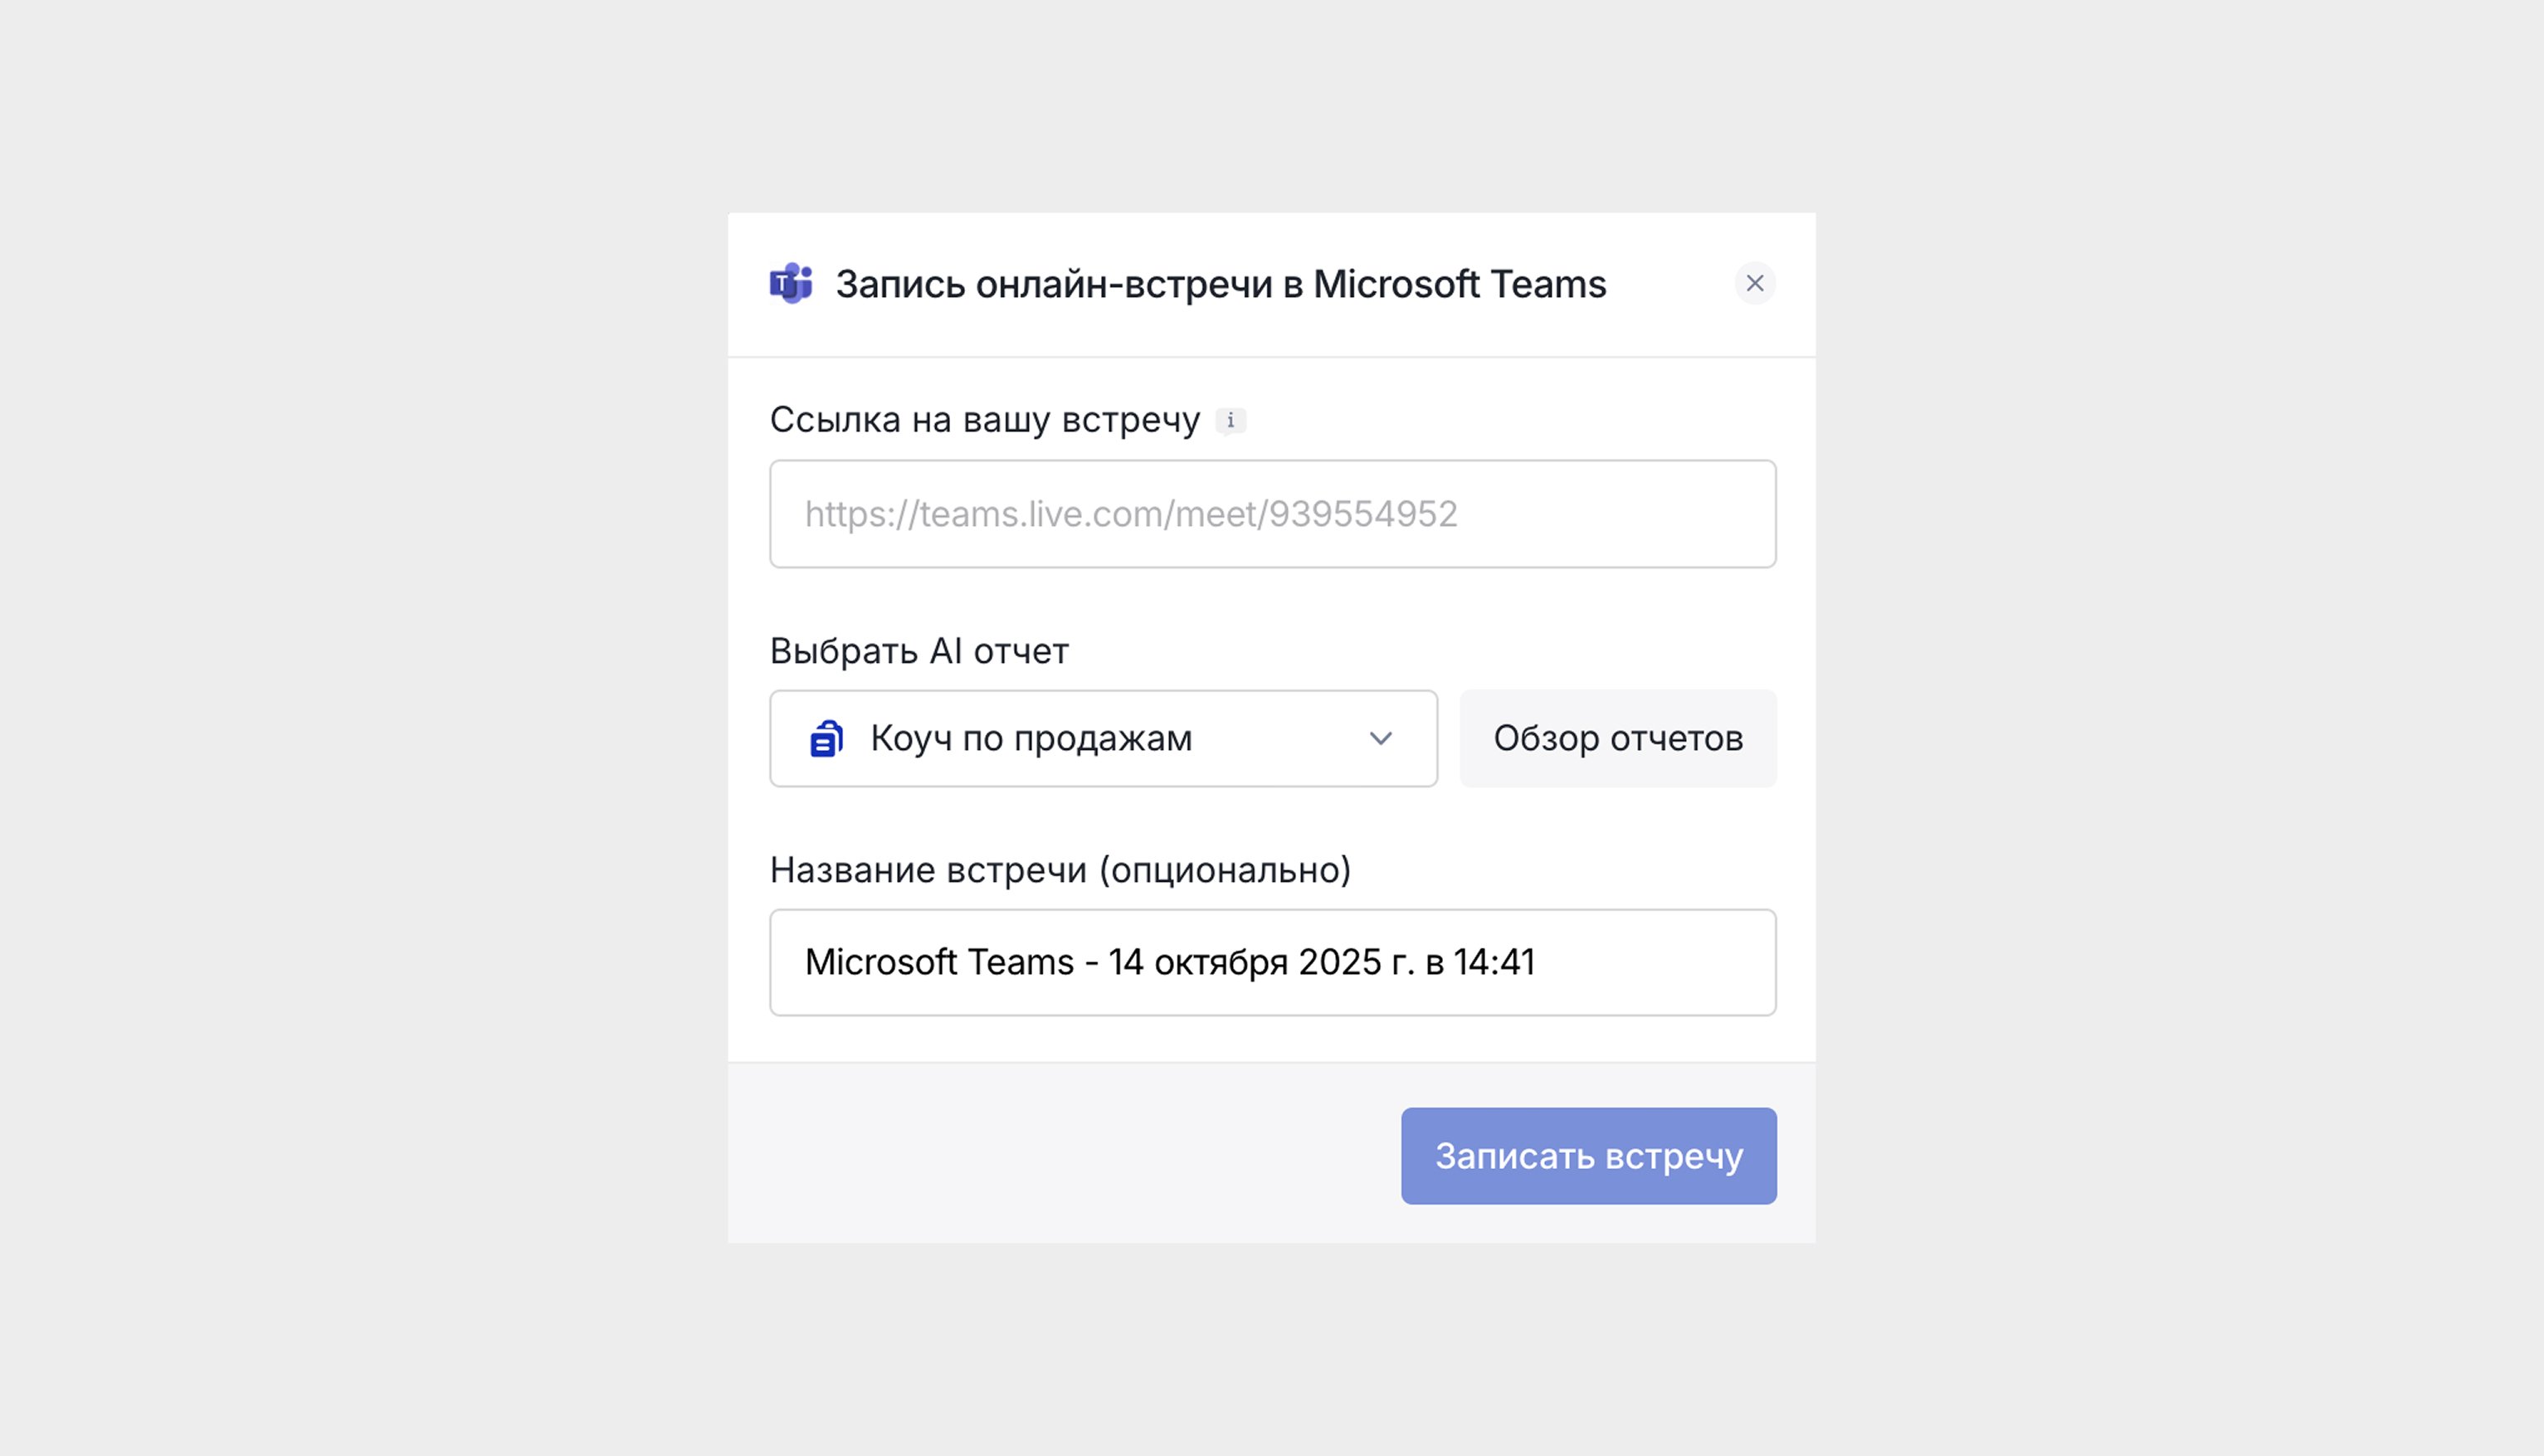Expand the dropdown chevron arrow
This screenshot has width=2544, height=1456.
(x=1380, y=739)
